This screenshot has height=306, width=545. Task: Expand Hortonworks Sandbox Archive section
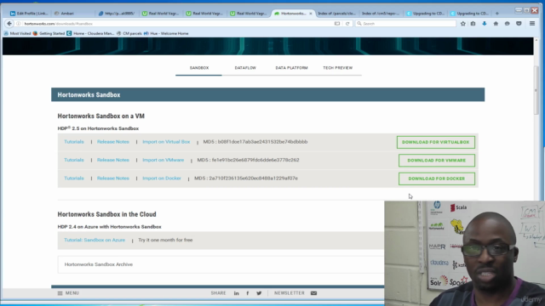pos(221,264)
